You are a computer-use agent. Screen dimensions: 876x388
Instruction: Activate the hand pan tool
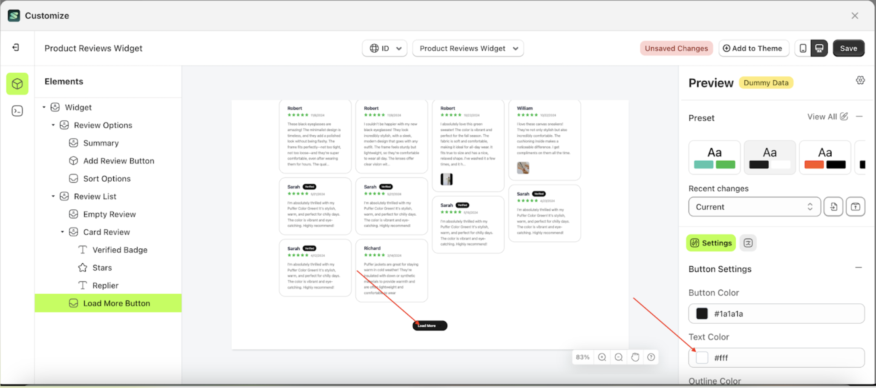(635, 357)
